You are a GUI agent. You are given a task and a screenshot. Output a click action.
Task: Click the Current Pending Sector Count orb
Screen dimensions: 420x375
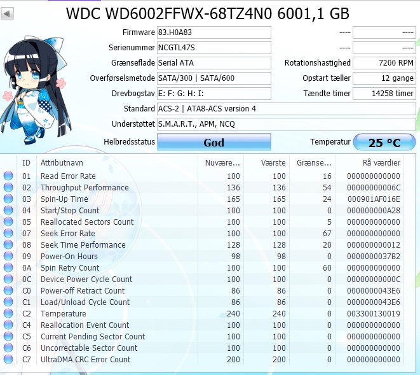point(8,336)
